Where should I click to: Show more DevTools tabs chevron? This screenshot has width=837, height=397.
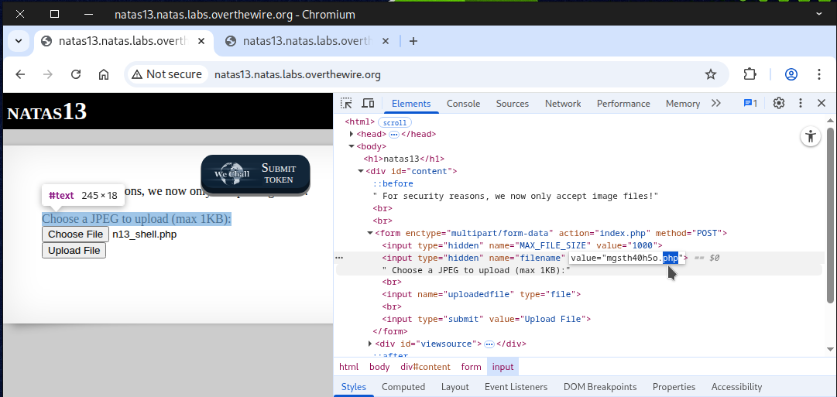[x=715, y=103]
